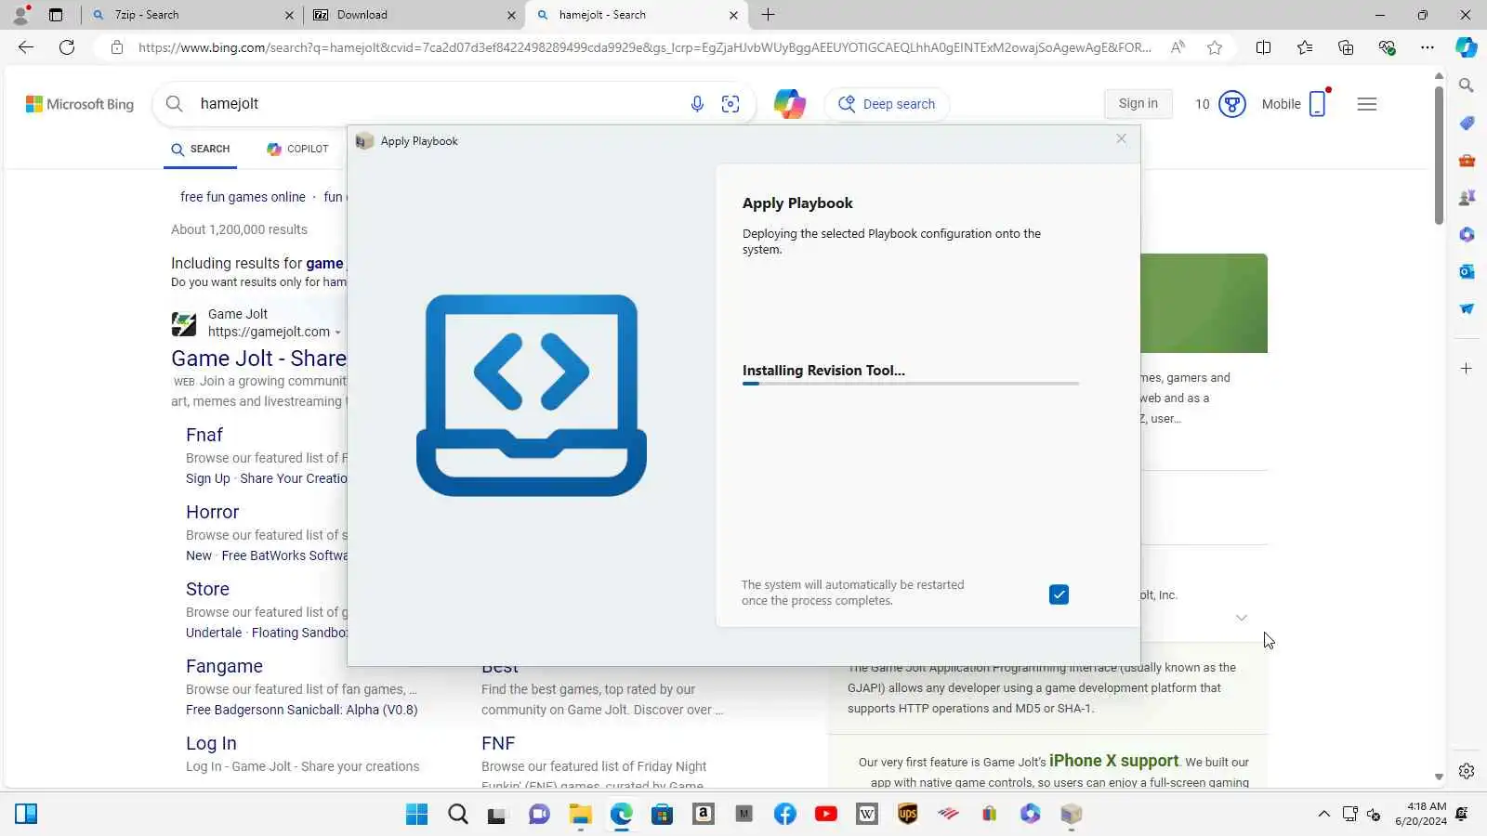Open the Edge Favorites list
1487x836 pixels.
[x=1305, y=47]
